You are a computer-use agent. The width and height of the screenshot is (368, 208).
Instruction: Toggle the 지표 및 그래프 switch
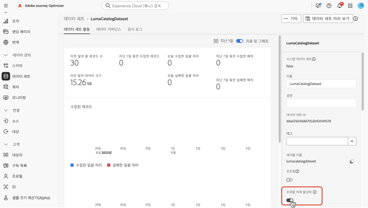[239, 41]
